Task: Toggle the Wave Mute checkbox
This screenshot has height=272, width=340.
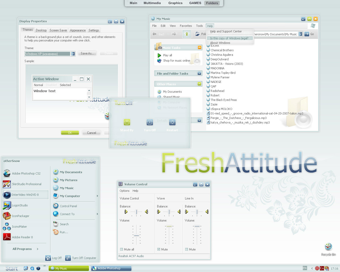Action: point(159,249)
